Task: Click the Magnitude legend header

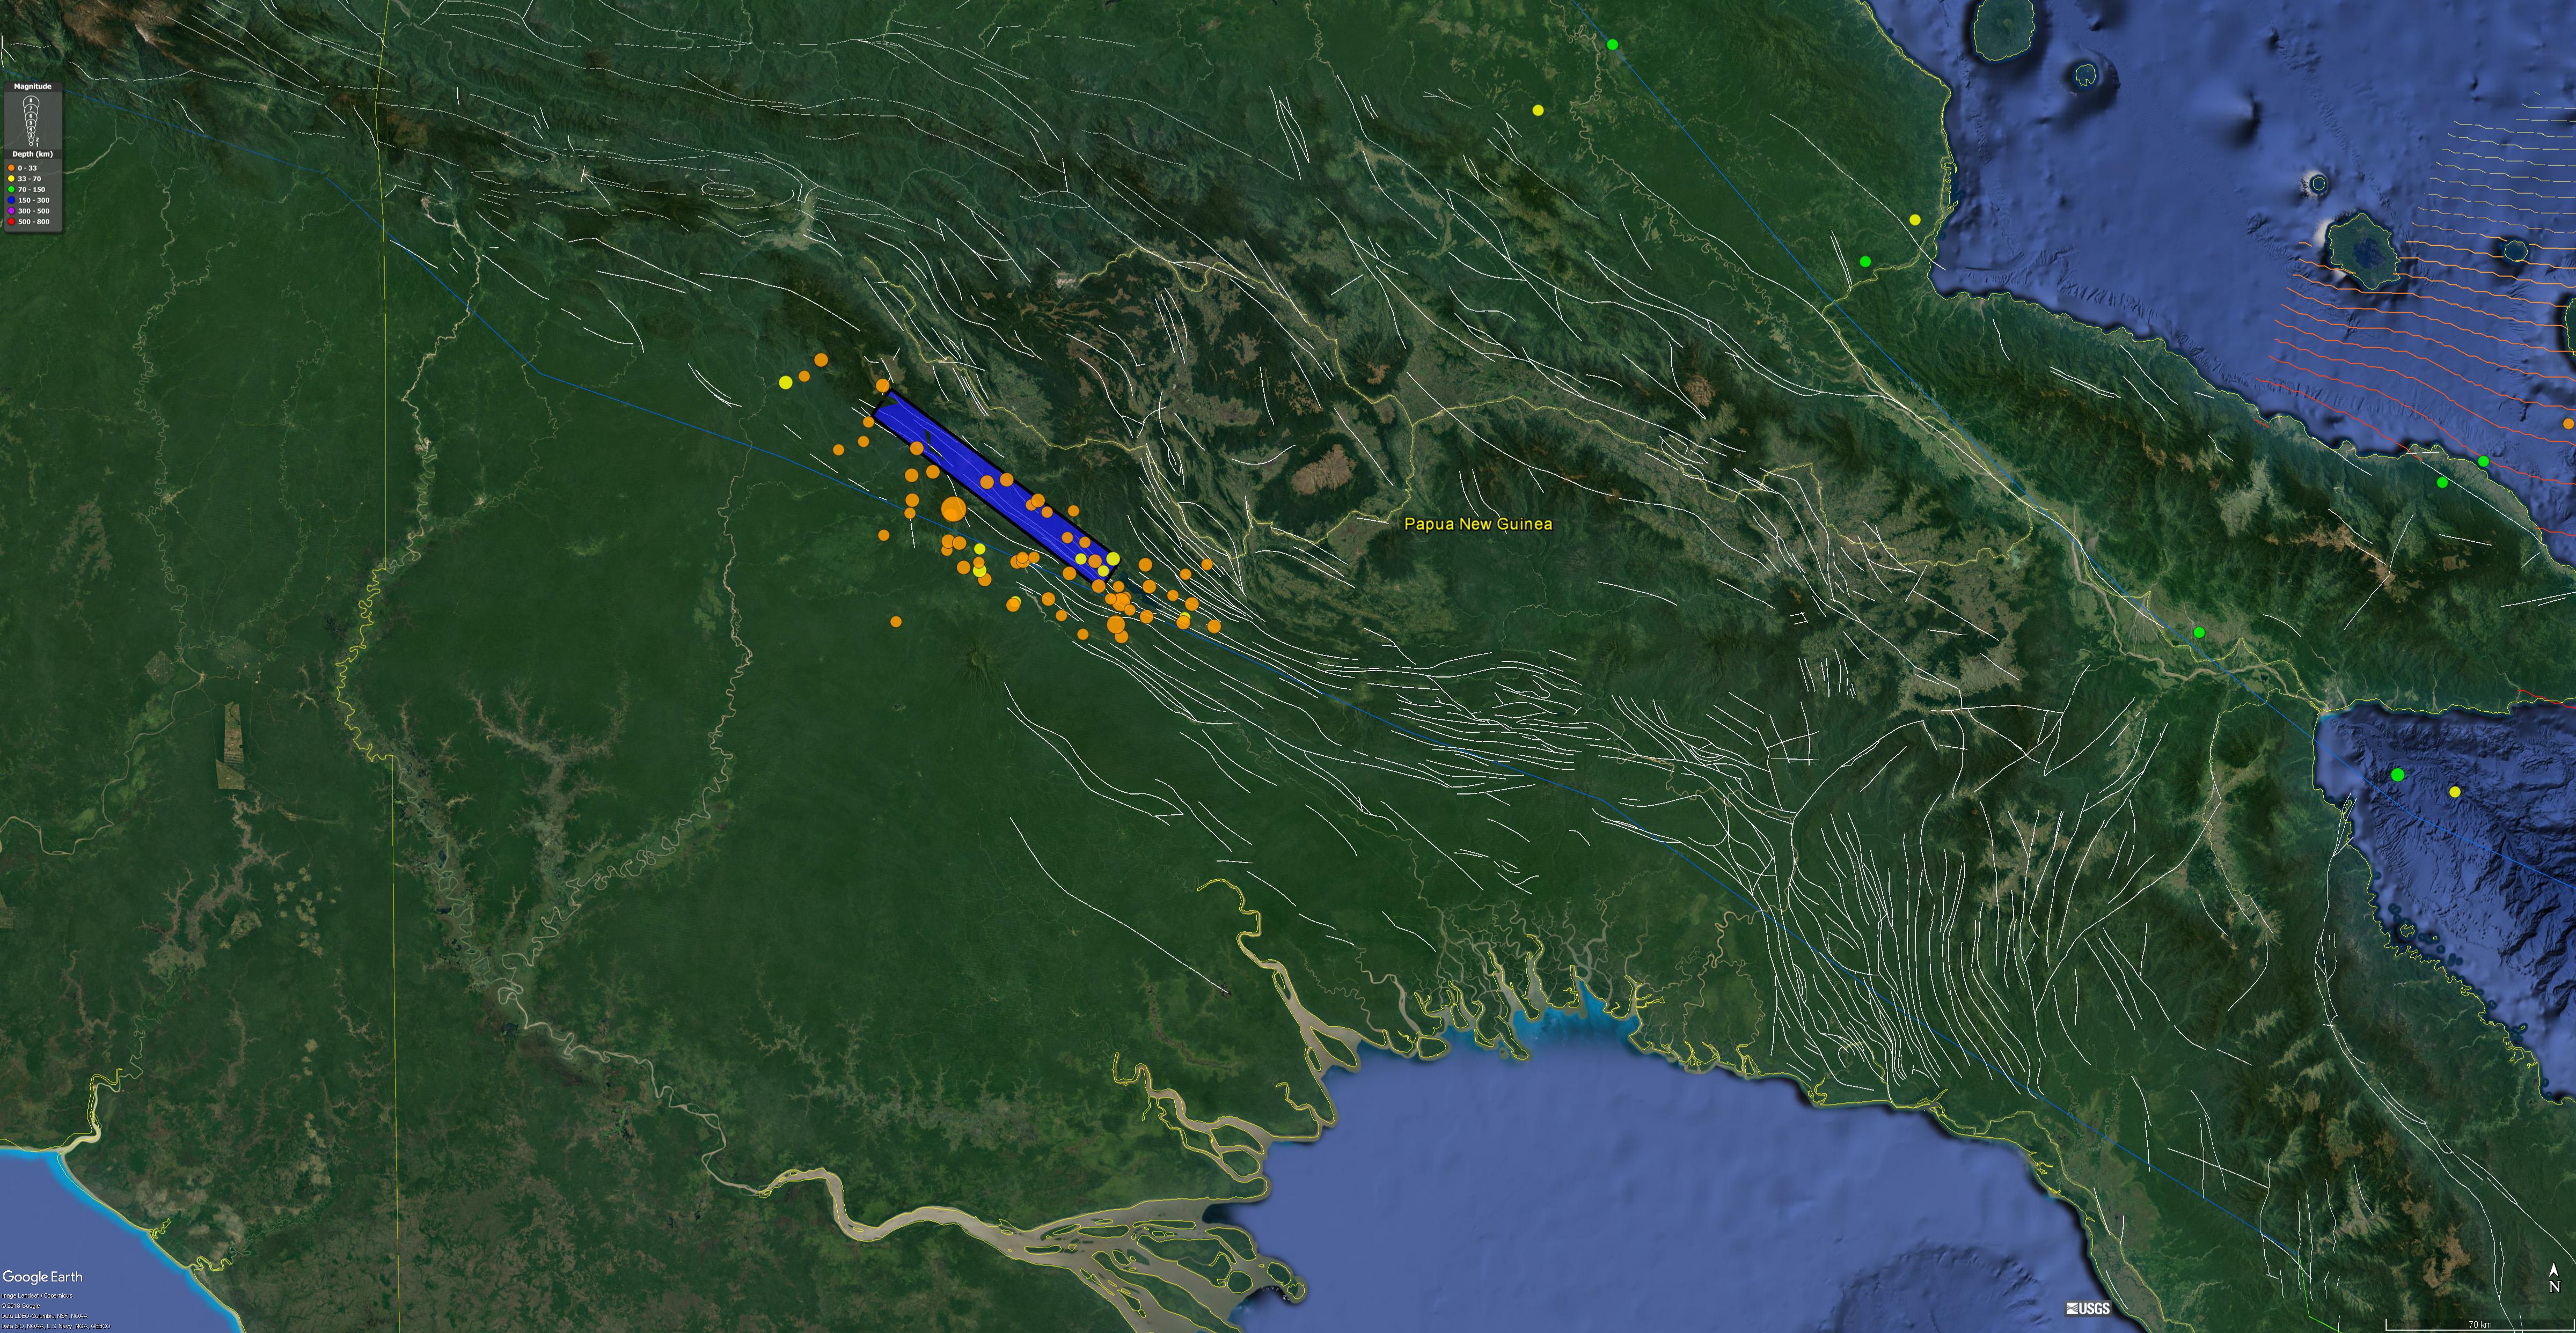Action: 33,87
